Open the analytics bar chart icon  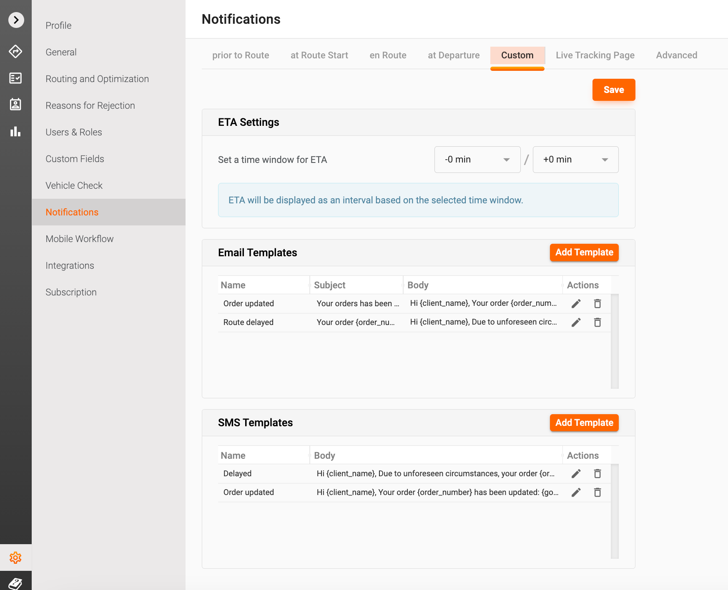(x=15, y=132)
